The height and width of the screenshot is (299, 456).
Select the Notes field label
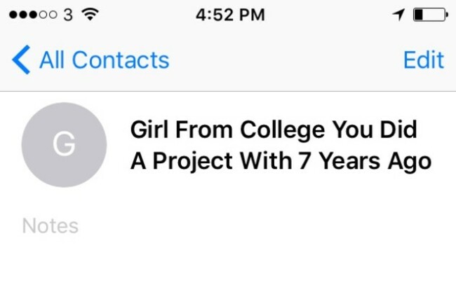(x=51, y=226)
